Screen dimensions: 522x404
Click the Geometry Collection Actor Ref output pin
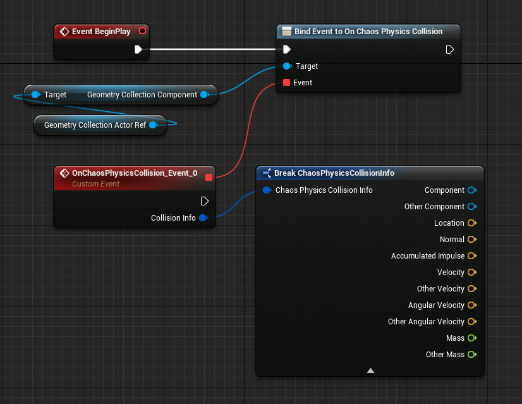tap(153, 125)
